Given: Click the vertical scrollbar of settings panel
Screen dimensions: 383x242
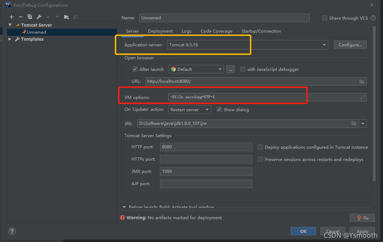Looking at the screenshot, I should [374, 104].
